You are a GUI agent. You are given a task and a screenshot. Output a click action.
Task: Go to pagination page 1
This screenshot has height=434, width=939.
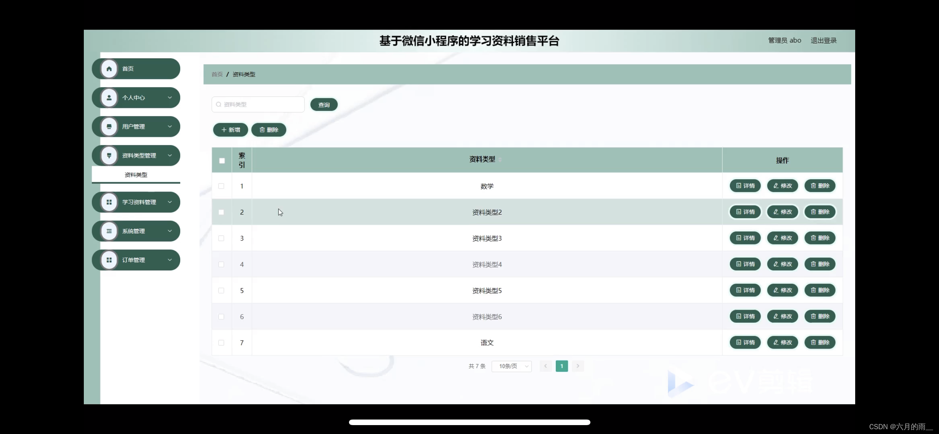point(561,366)
